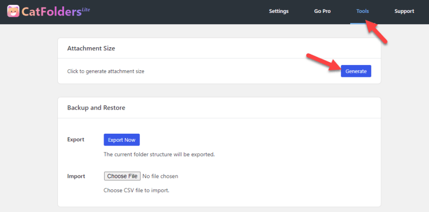Click the folder structure exported description
Screen dimensions: 429x212
coord(159,154)
